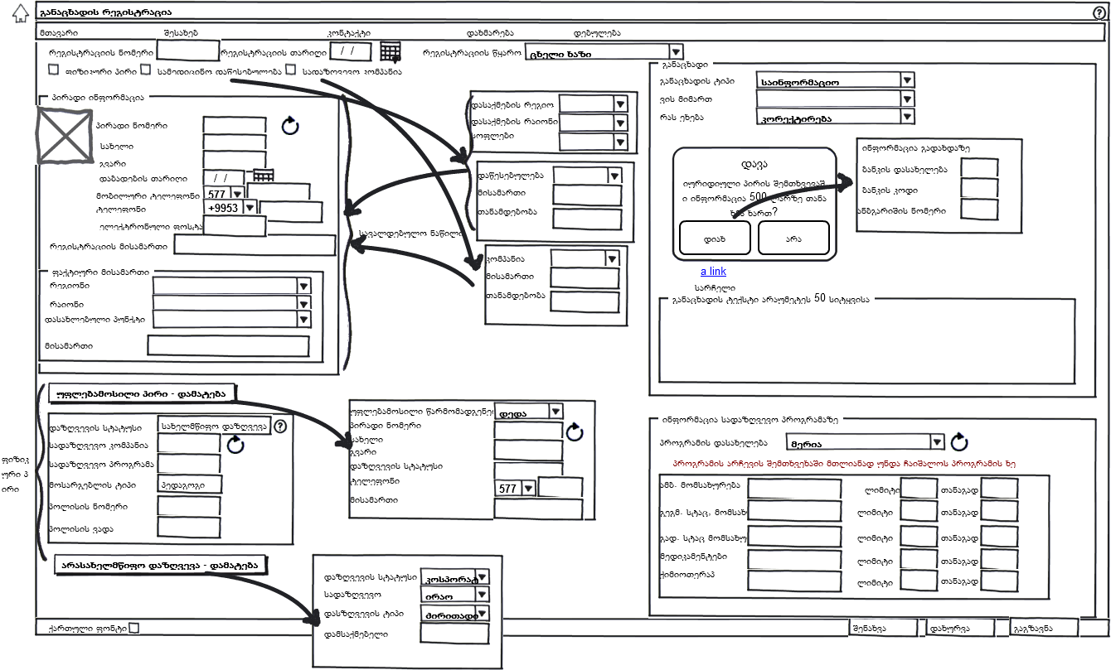Open the კონტაქტი menu item
The width and height of the screenshot is (1111, 670).
pos(348,32)
